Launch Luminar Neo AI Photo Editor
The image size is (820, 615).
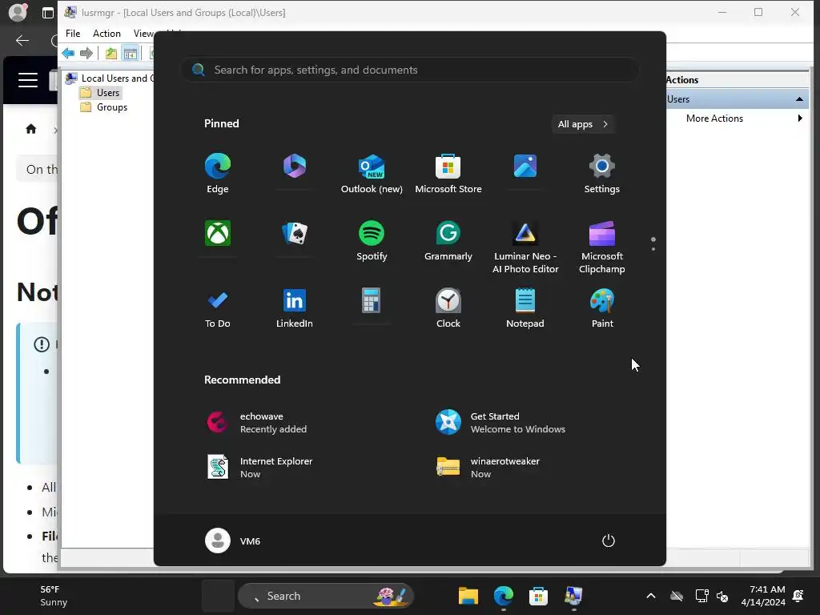(525, 247)
